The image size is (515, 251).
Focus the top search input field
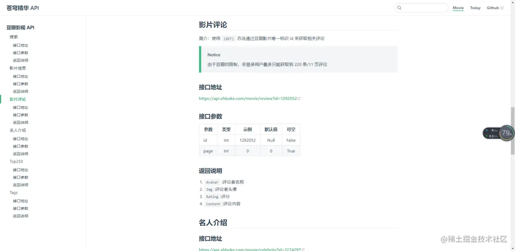click(421, 8)
